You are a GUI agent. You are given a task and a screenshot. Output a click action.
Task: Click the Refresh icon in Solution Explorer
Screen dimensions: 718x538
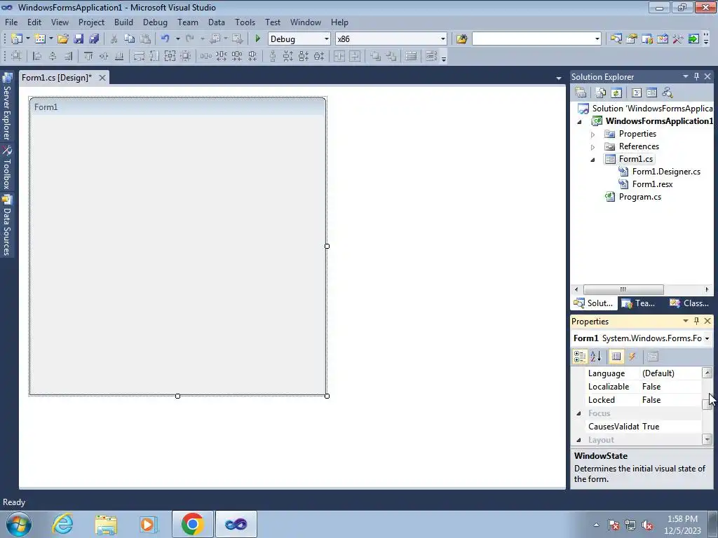pos(616,92)
